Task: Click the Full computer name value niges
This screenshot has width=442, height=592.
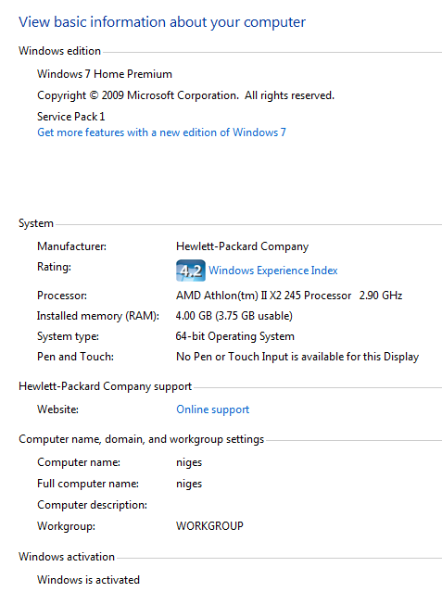Action: click(189, 484)
